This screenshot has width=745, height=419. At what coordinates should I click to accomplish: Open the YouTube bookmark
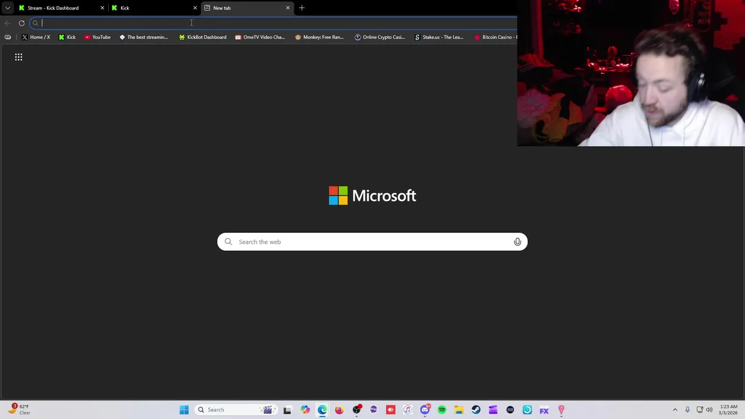(97, 37)
